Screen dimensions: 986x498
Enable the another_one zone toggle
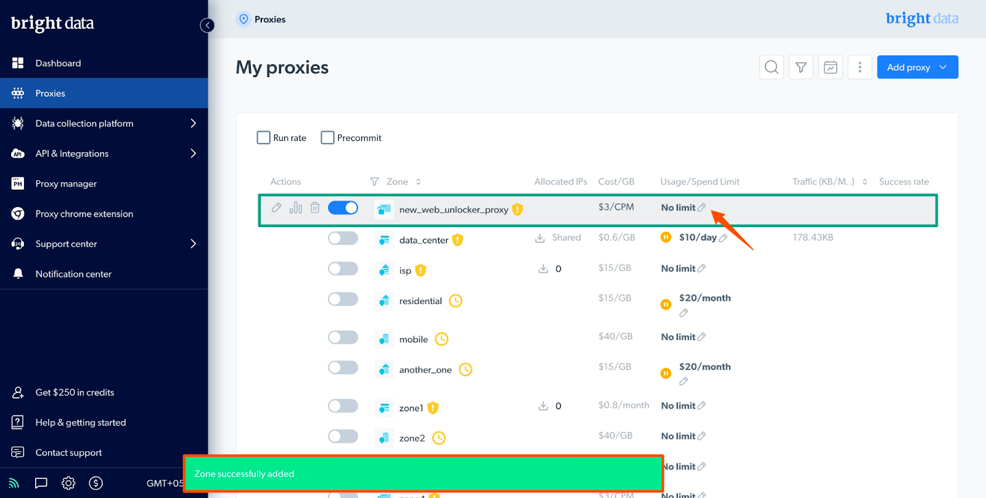(x=343, y=367)
